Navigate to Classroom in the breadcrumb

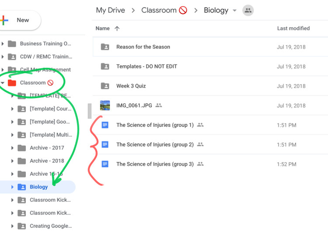(160, 10)
